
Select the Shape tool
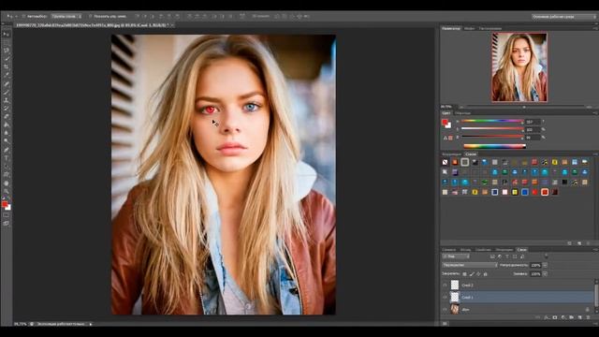(7, 175)
